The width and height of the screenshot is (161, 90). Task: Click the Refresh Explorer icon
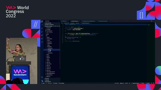[x=57, y=26]
